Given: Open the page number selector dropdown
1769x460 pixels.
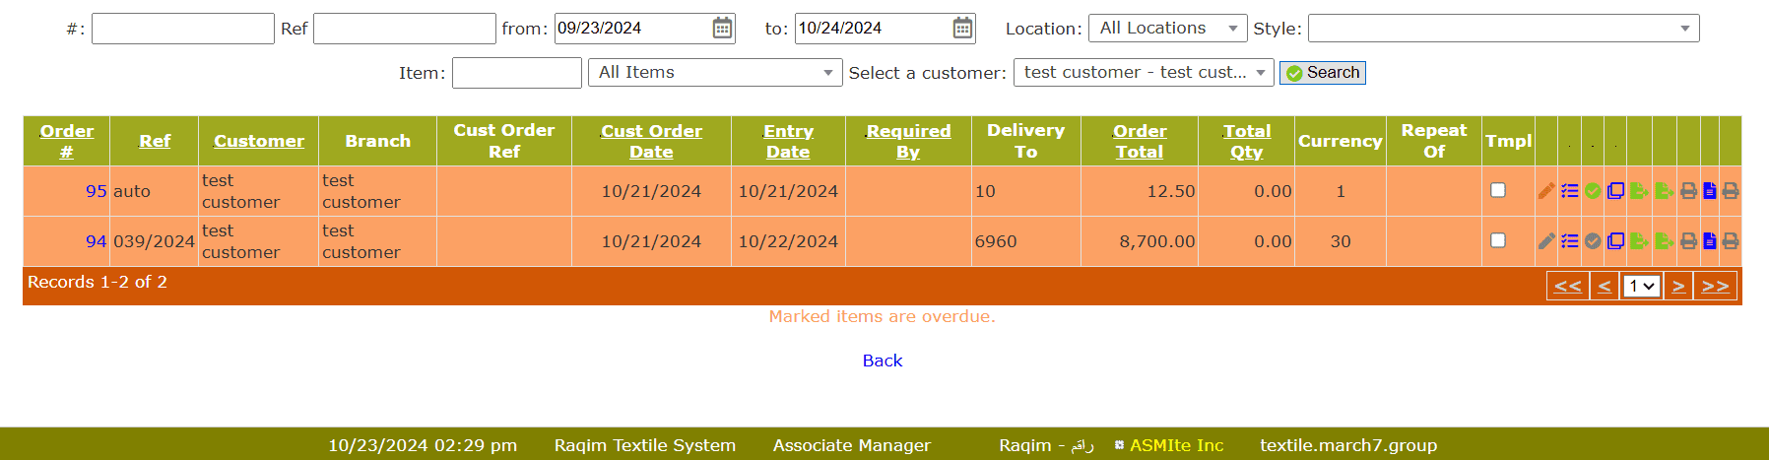Looking at the screenshot, I should coord(1641,287).
